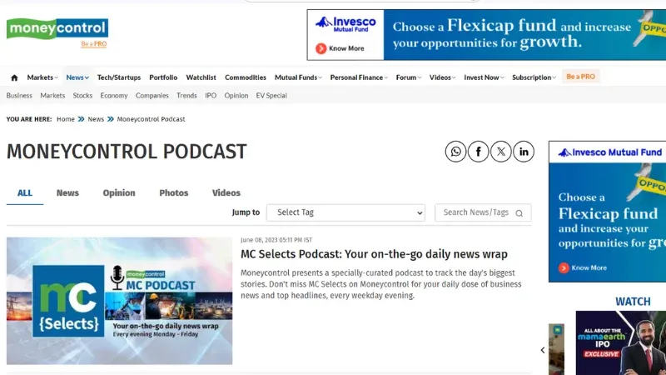Open the MC Selects Podcast article headline
The width and height of the screenshot is (666, 375).
coord(374,254)
